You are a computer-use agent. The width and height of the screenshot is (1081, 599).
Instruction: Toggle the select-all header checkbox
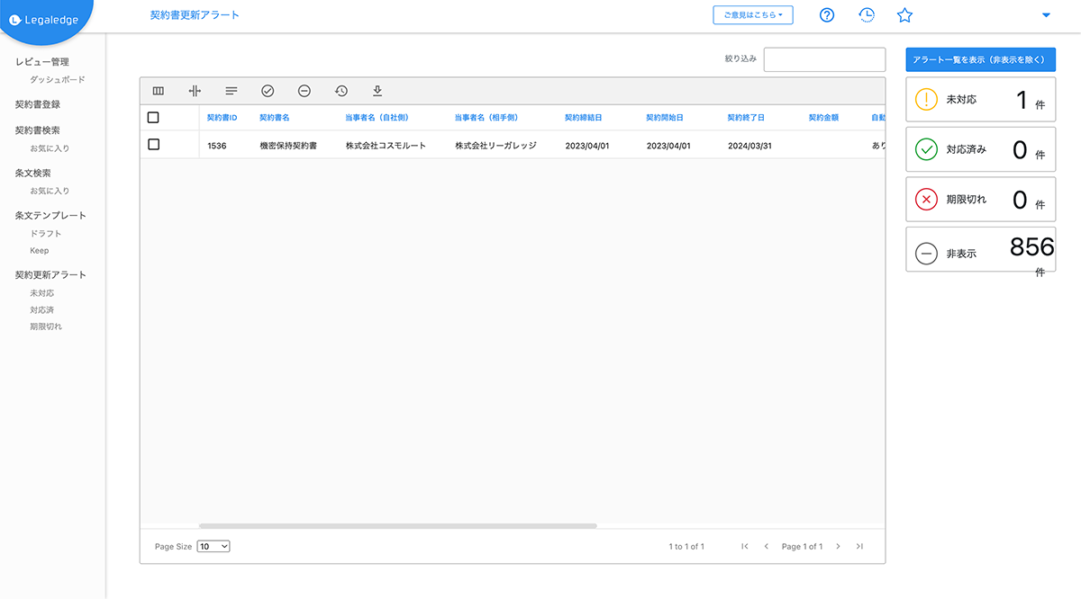click(x=153, y=118)
